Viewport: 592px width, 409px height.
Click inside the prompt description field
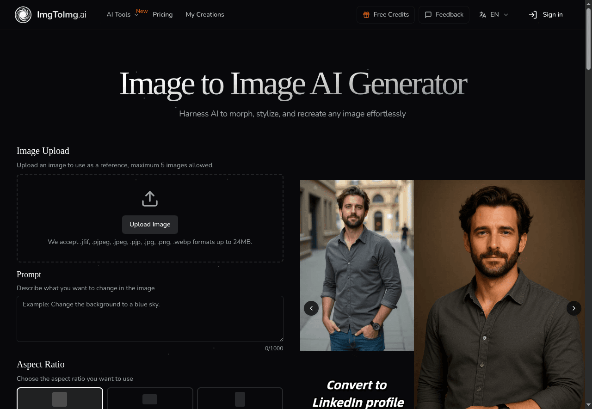pyautogui.click(x=150, y=319)
